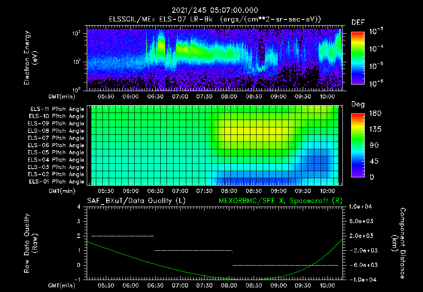Click the ELS-01 Pitch Angle row label
Screen dimensions: 423x292
click(57, 181)
